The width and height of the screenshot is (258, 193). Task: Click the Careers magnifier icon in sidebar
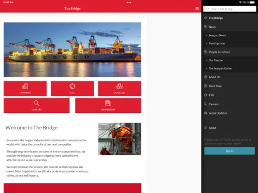pyautogui.click(x=205, y=104)
